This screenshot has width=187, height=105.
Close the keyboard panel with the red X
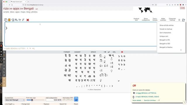tap(122, 52)
